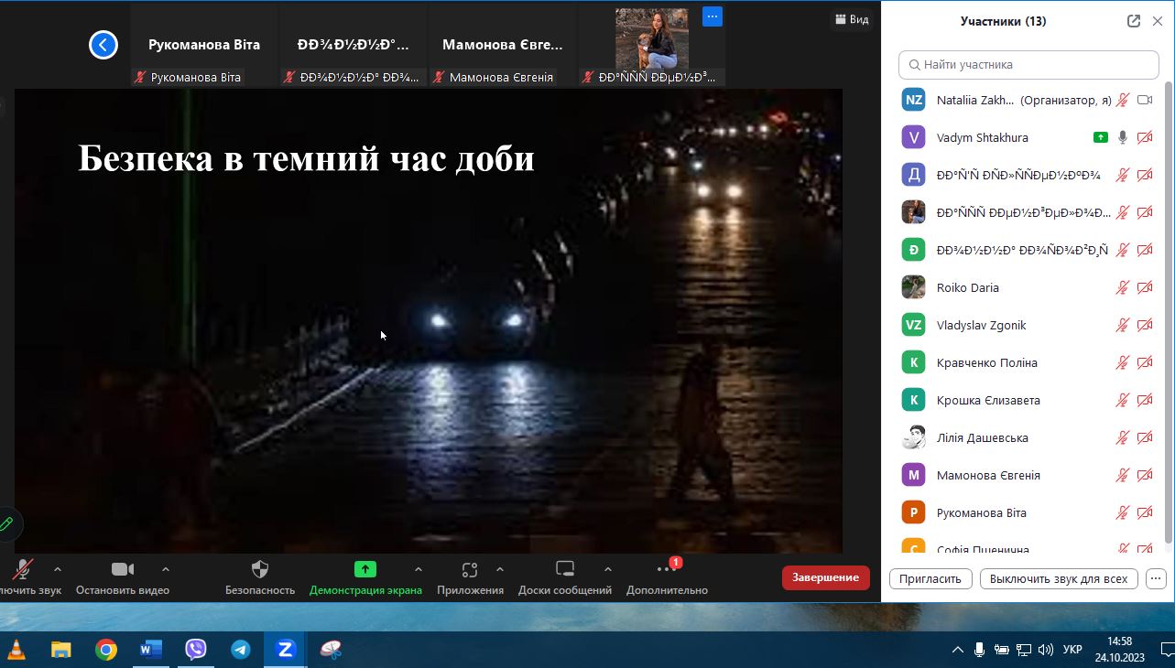Click the Найти участника search field
Image resolution: width=1175 pixels, height=668 pixels.
pos(1029,65)
